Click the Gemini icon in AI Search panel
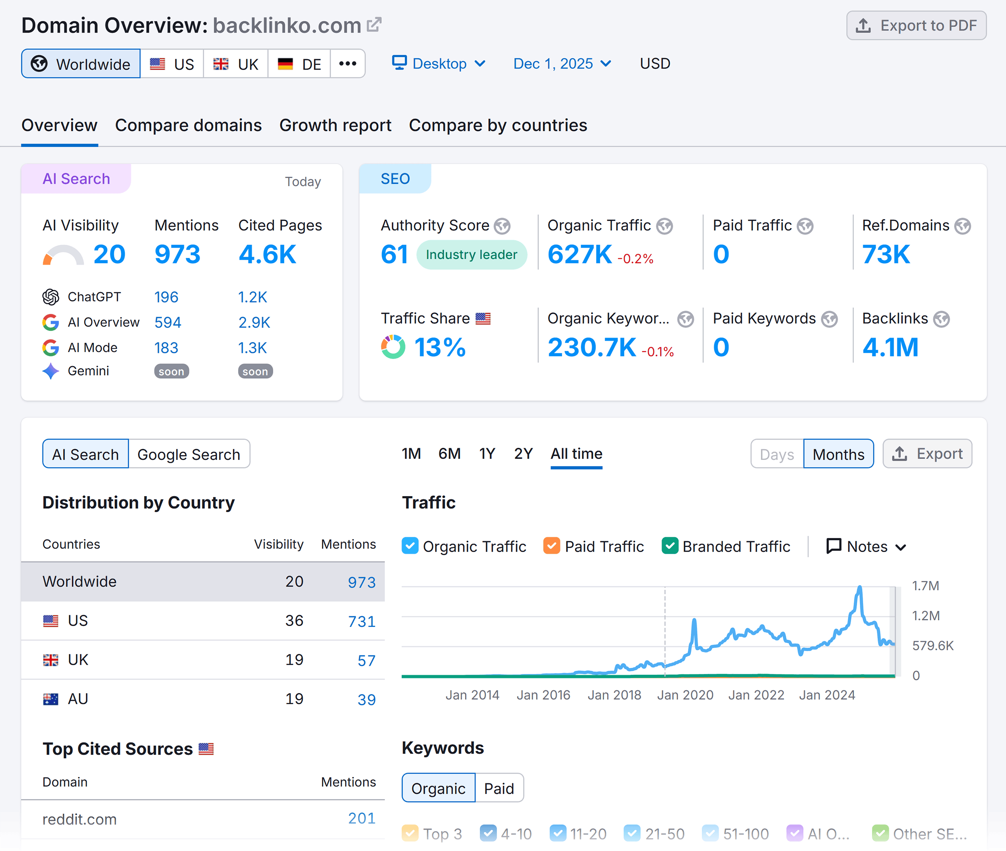 51,371
